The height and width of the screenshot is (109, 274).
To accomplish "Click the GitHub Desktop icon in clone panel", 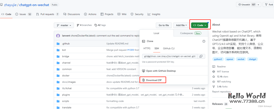I will [x=143, y=71].
